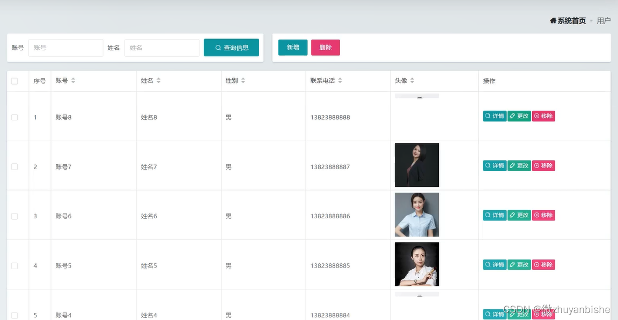The width and height of the screenshot is (618, 320).
Task: Click phone number 13823888888
Action: click(330, 117)
